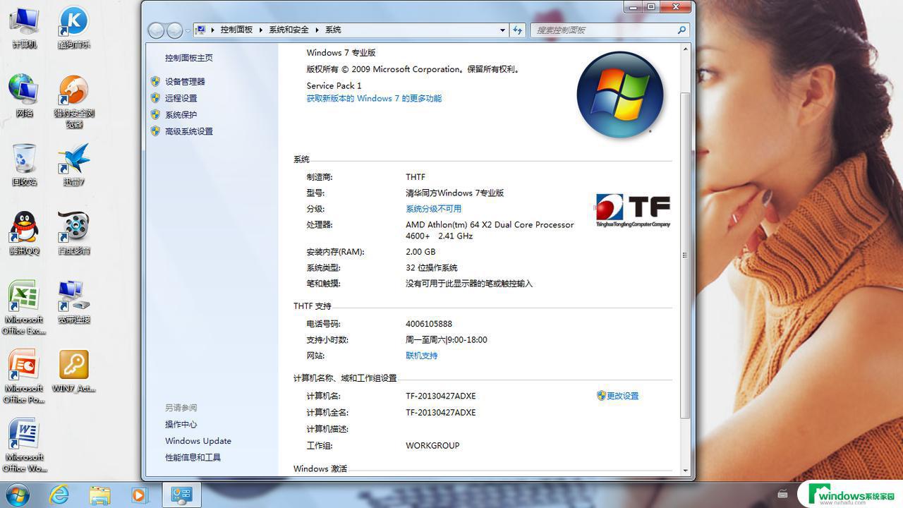Viewport: 903px width, 508px height.
Task: Open the Computer desktop icon
Action: click(24, 28)
